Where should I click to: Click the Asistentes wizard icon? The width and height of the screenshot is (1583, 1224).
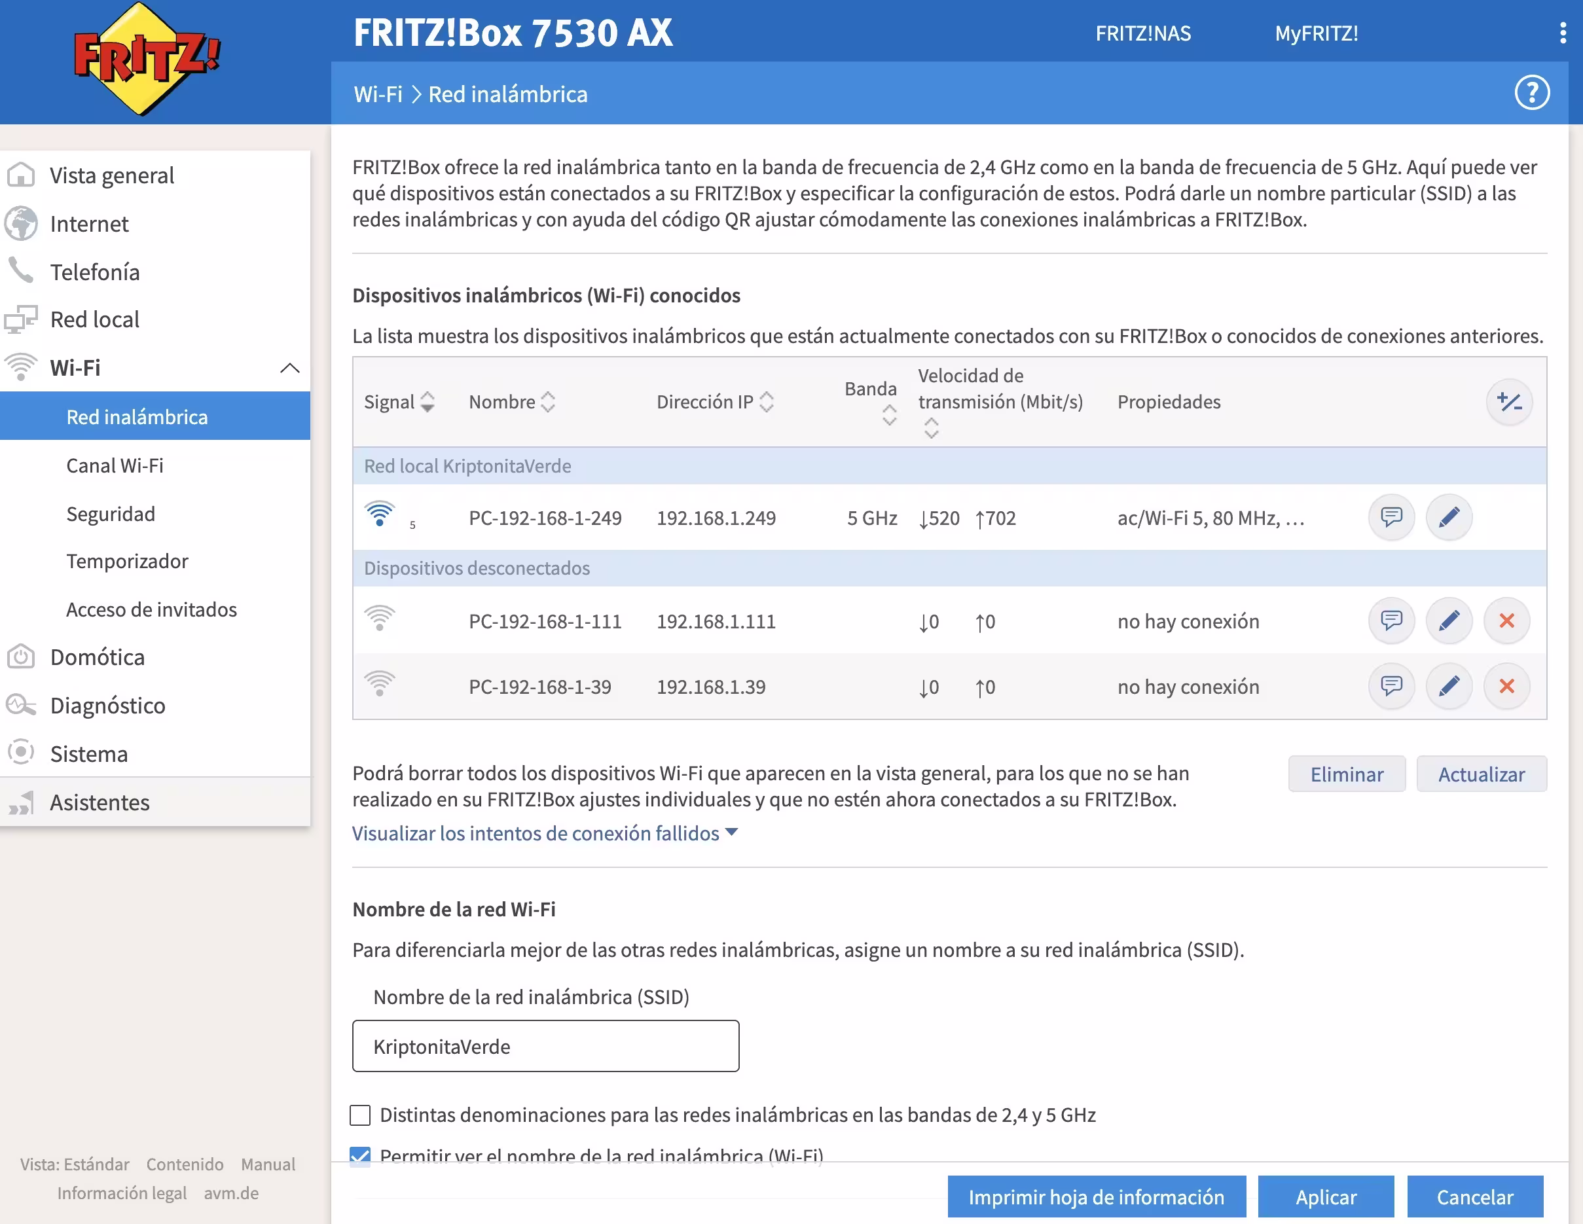click(21, 802)
